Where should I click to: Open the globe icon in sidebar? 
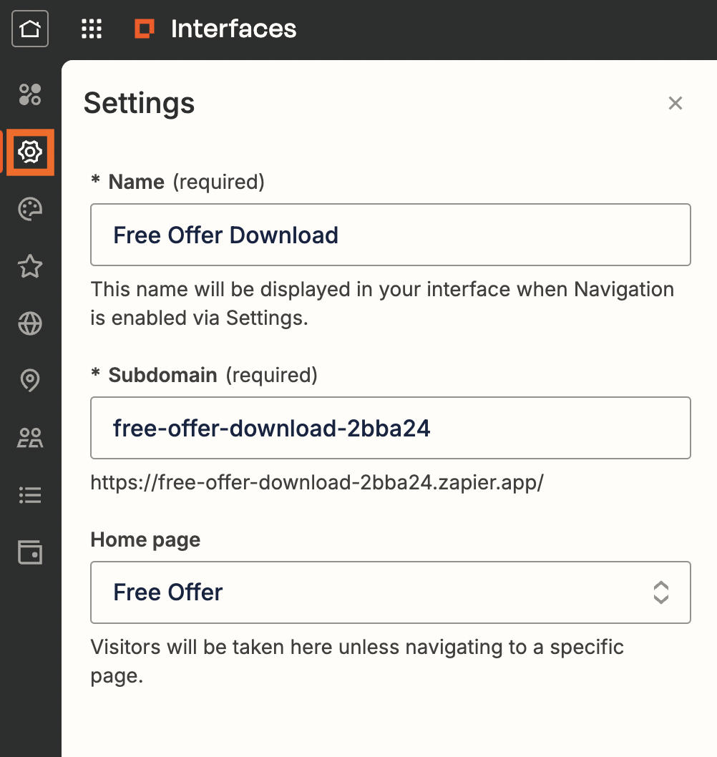[30, 324]
